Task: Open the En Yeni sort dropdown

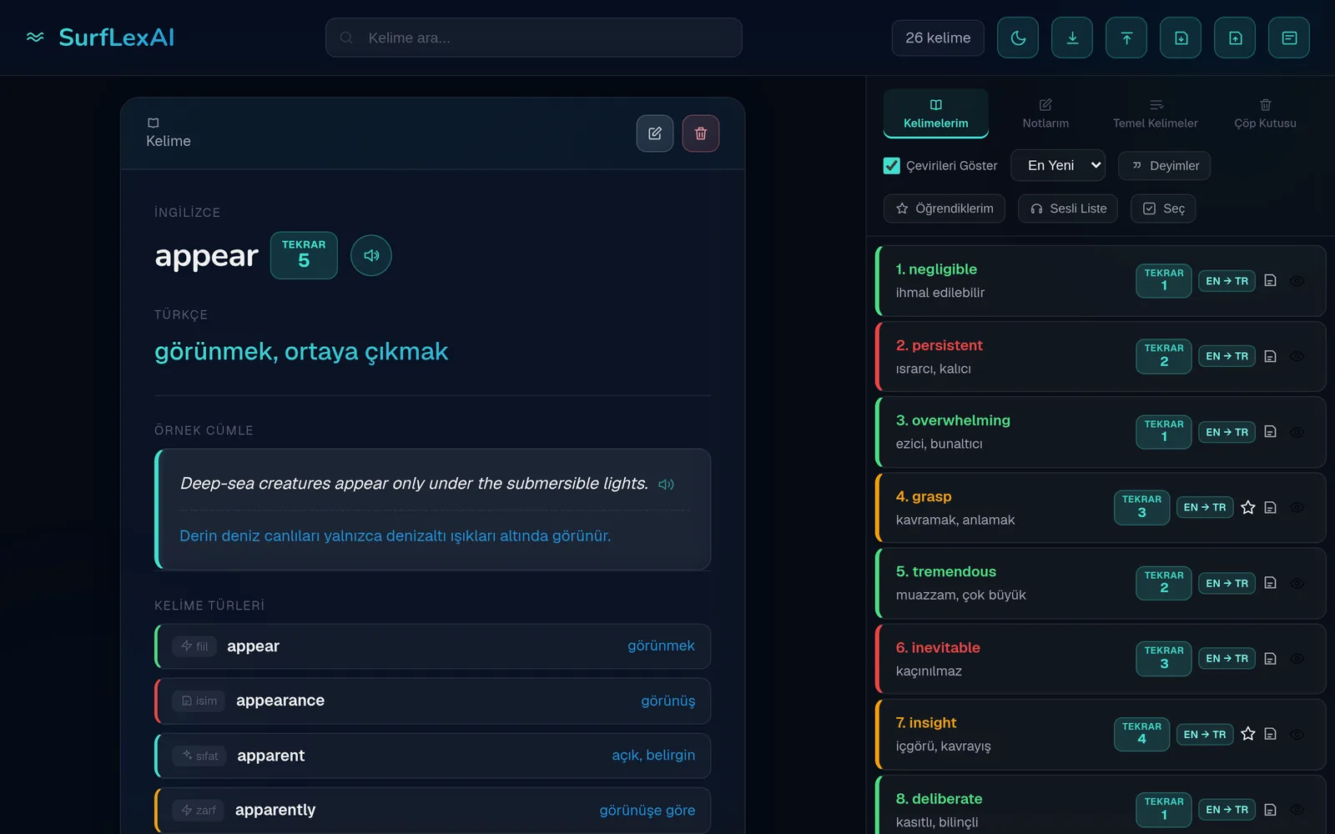Action: (1058, 165)
